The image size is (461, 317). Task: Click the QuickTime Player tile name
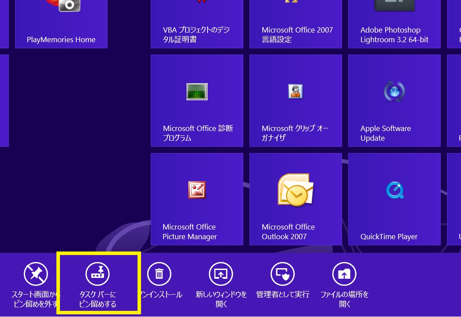389,237
